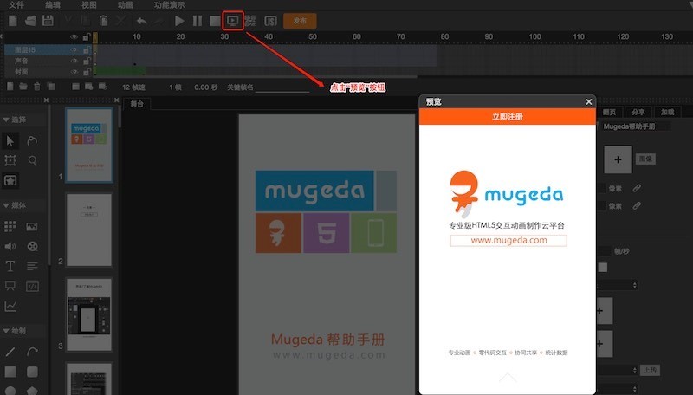This screenshot has height=395, width=693.
Task: Toggle visibility eye for 封面 layer
Action: pos(74,72)
